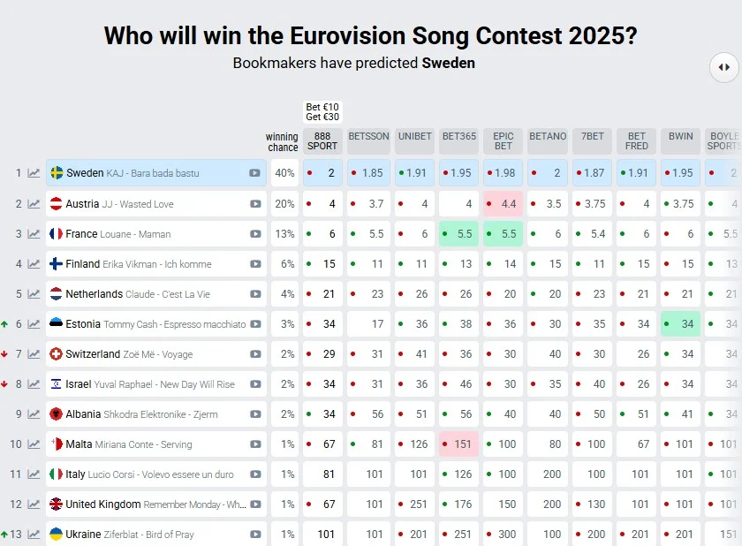Click the red-highlighted 4.4 Epic Bet odds for Austria
The image size is (742, 546).
click(503, 204)
